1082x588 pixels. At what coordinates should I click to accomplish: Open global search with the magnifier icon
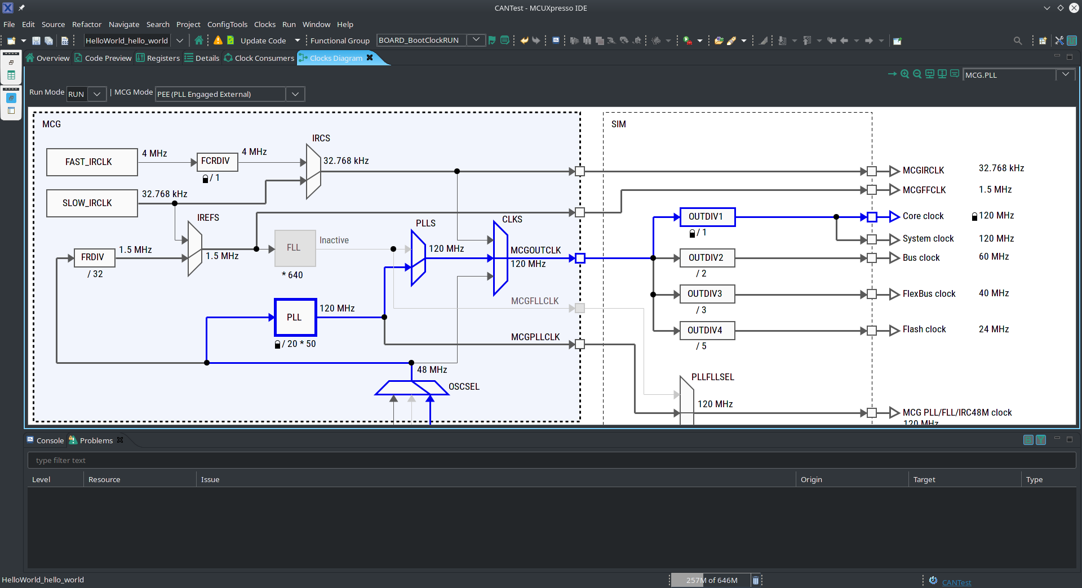(x=1018, y=40)
